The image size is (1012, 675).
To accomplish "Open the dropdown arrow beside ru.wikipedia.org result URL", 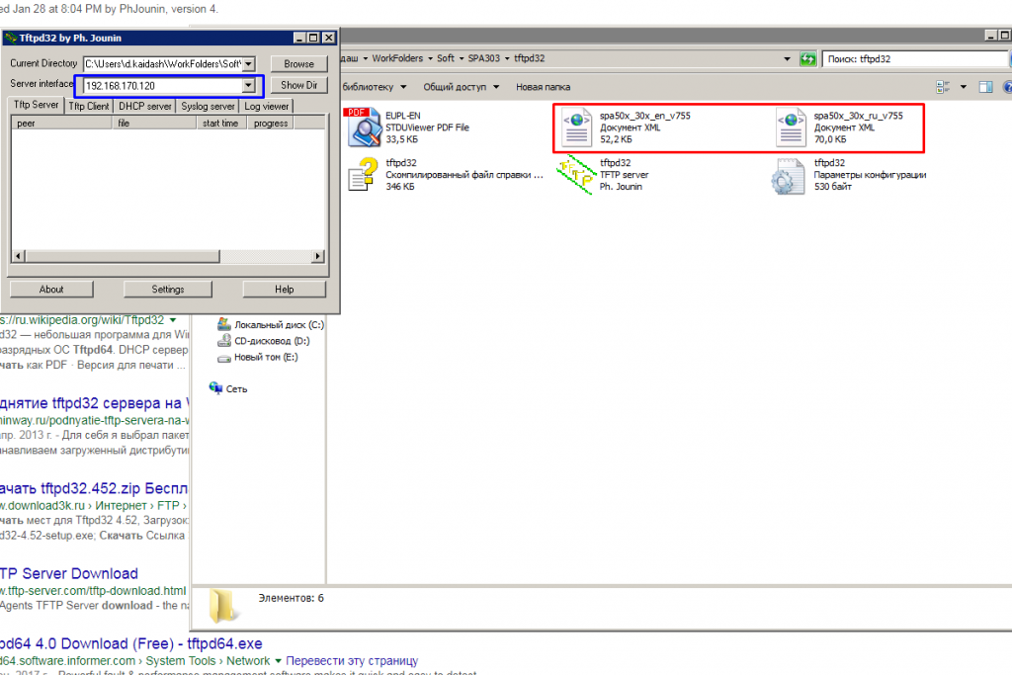I will 173,320.
